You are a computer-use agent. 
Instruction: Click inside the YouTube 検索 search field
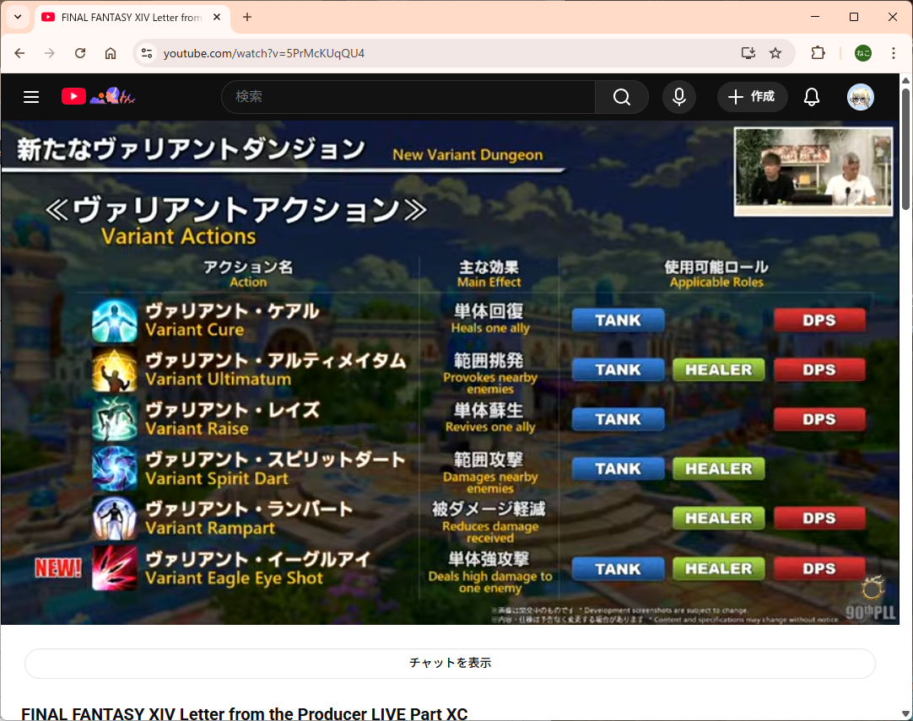coord(408,97)
